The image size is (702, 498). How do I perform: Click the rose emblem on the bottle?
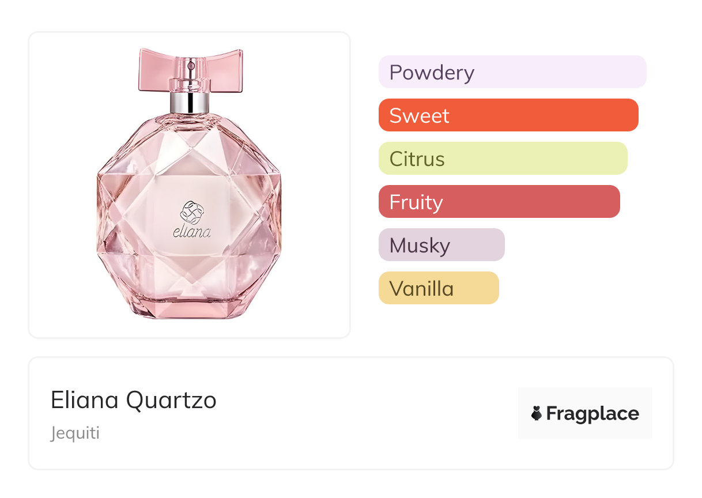[x=192, y=212]
